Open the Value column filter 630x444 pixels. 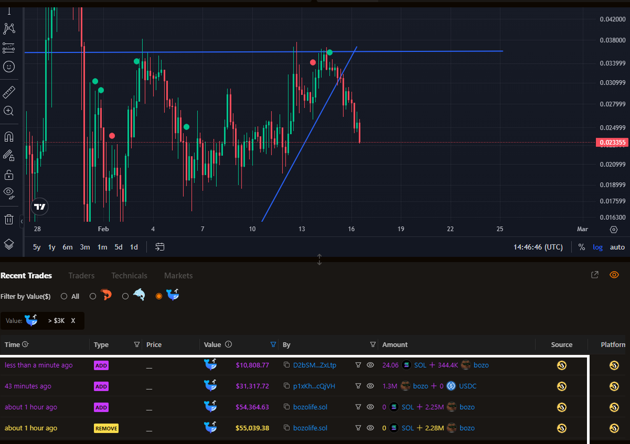tap(273, 345)
